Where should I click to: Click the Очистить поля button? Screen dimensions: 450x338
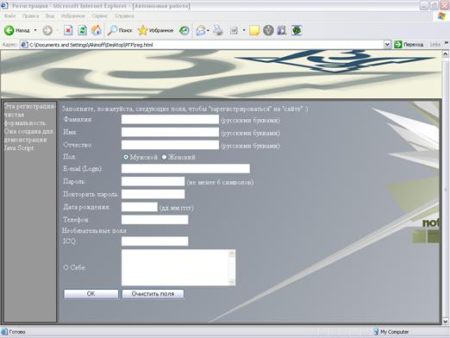tap(153, 294)
